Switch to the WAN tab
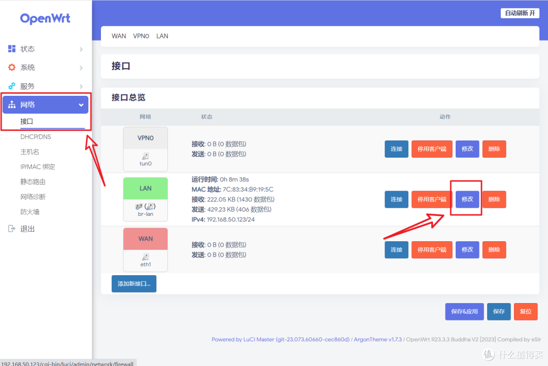The image size is (548, 366). point(119,36)
